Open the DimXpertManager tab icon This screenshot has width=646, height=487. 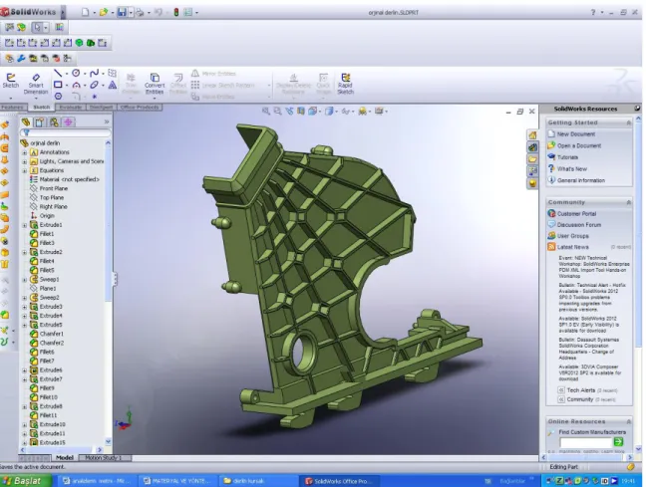[68, 122]
